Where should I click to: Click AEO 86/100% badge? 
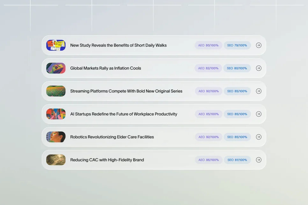point(209,160)
